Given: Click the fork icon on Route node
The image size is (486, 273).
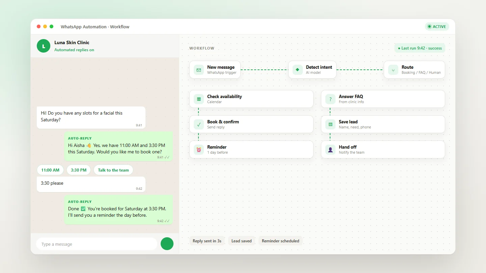Looking at the screenshot, I should point(393,70).
